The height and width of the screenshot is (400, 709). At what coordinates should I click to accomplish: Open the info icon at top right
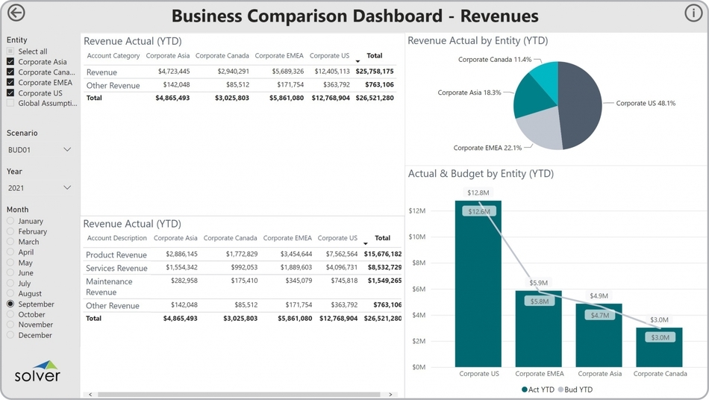[693, 13]
